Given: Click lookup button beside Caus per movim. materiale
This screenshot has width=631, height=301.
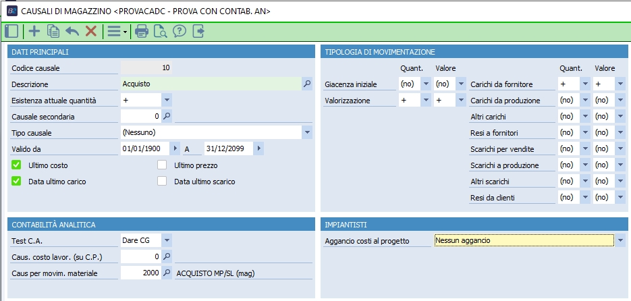Looking at the screenshot, I should (x=167, y=273).
